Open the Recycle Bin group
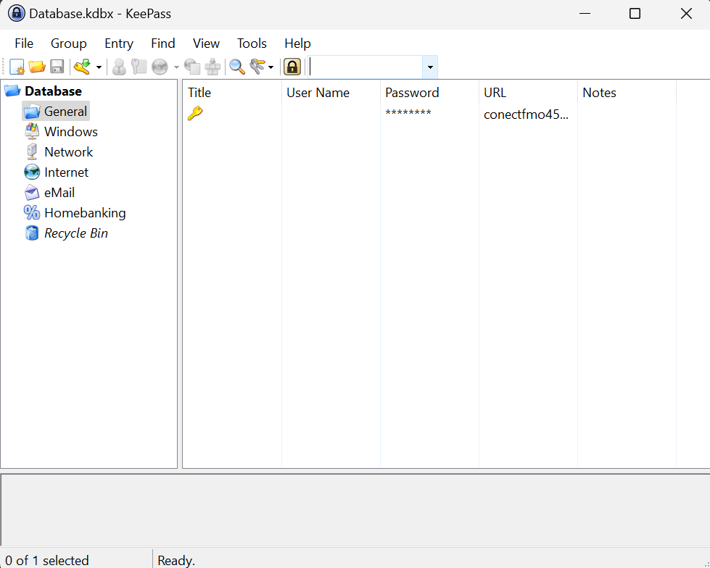 (75, 233)
